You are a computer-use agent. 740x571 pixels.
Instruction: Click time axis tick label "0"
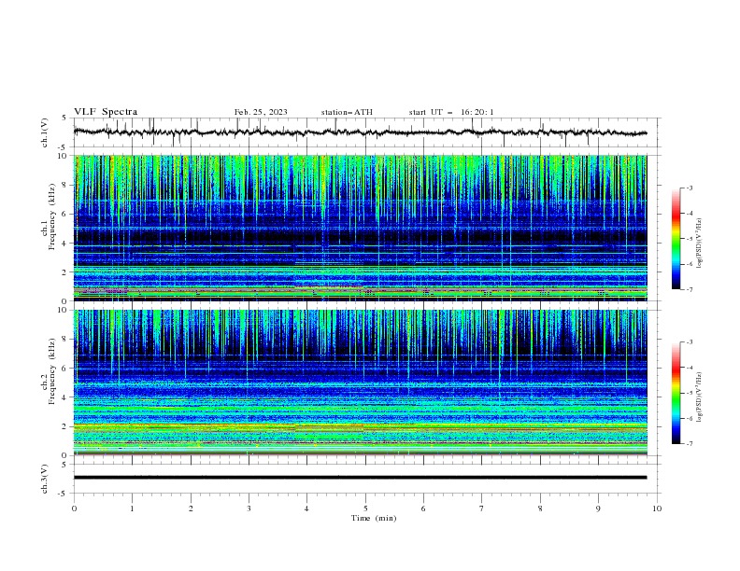pyautogui.click(x=74, y=508)
